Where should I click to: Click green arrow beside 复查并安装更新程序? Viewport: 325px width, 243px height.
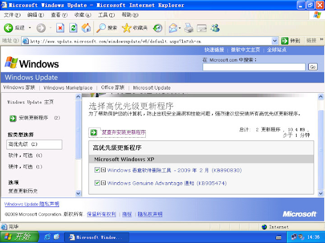click(x=93, y=132)
